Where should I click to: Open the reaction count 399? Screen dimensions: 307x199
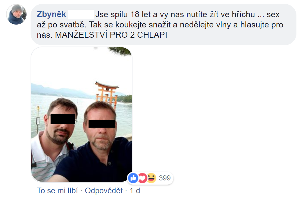tap(165, 178)
